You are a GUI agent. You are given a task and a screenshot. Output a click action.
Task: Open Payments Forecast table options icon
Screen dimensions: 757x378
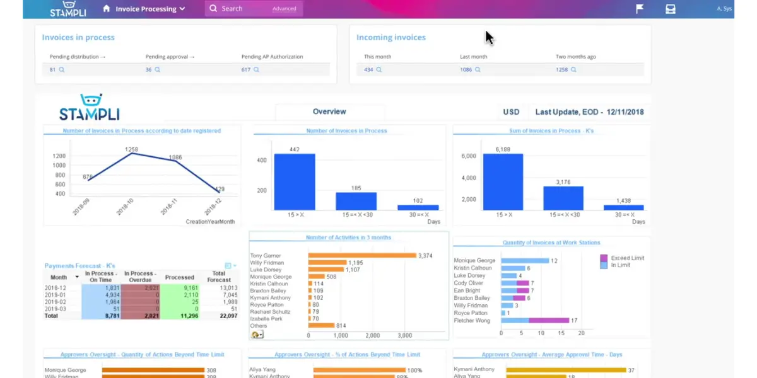pos(228,266)
